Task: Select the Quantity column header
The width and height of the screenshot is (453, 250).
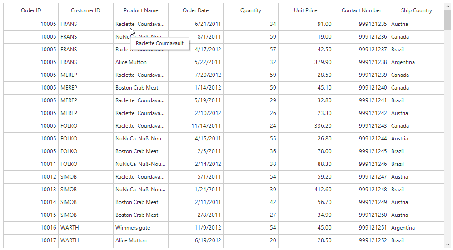Action: pos(251,10)
